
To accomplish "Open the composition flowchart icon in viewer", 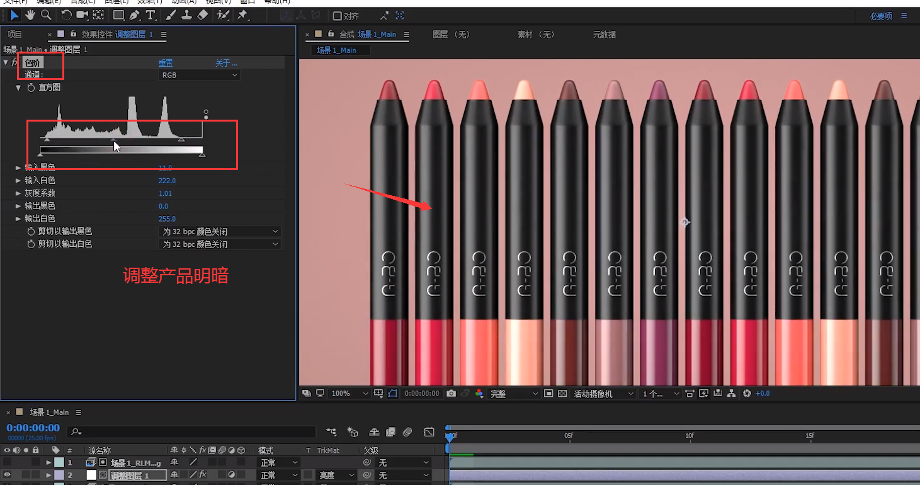I will pos(731,393).
